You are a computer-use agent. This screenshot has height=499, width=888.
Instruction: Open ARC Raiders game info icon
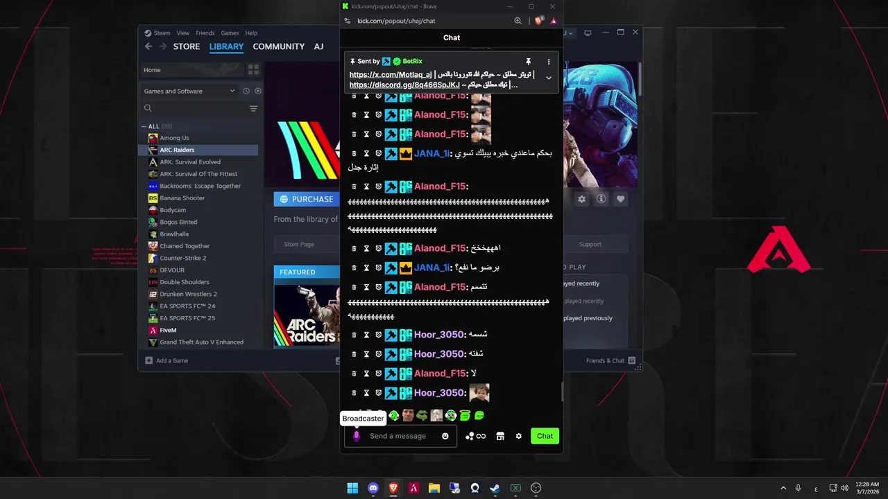(601, 199)
